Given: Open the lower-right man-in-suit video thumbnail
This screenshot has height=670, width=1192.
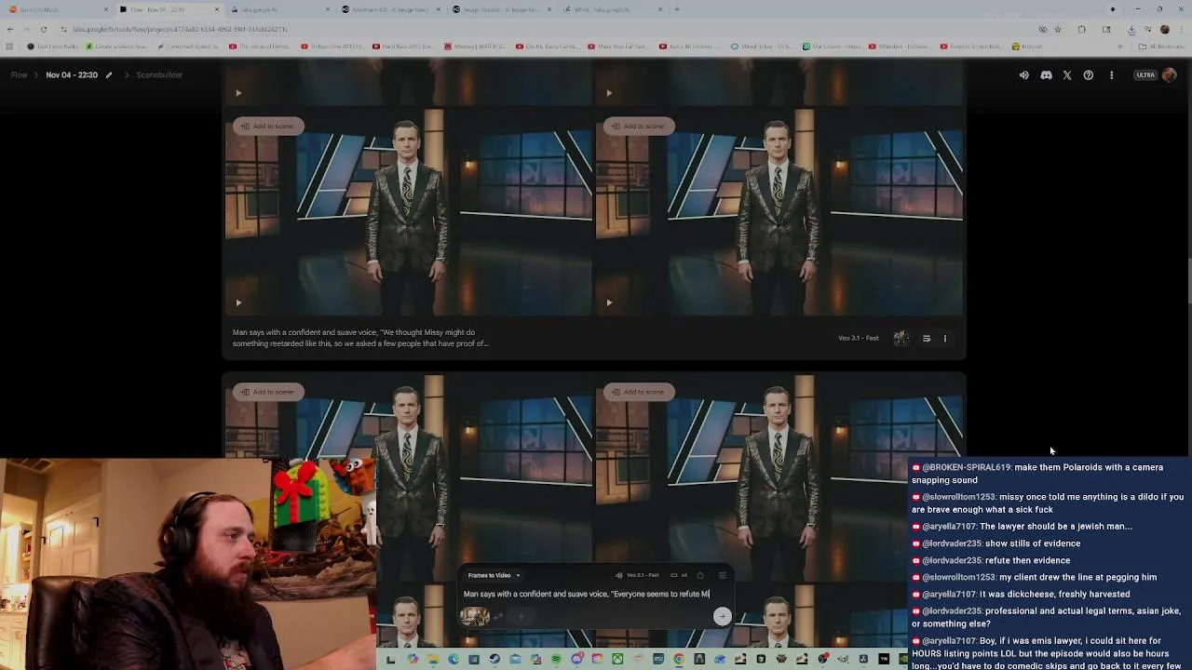Looking at the screenshot, I should 779,479.
